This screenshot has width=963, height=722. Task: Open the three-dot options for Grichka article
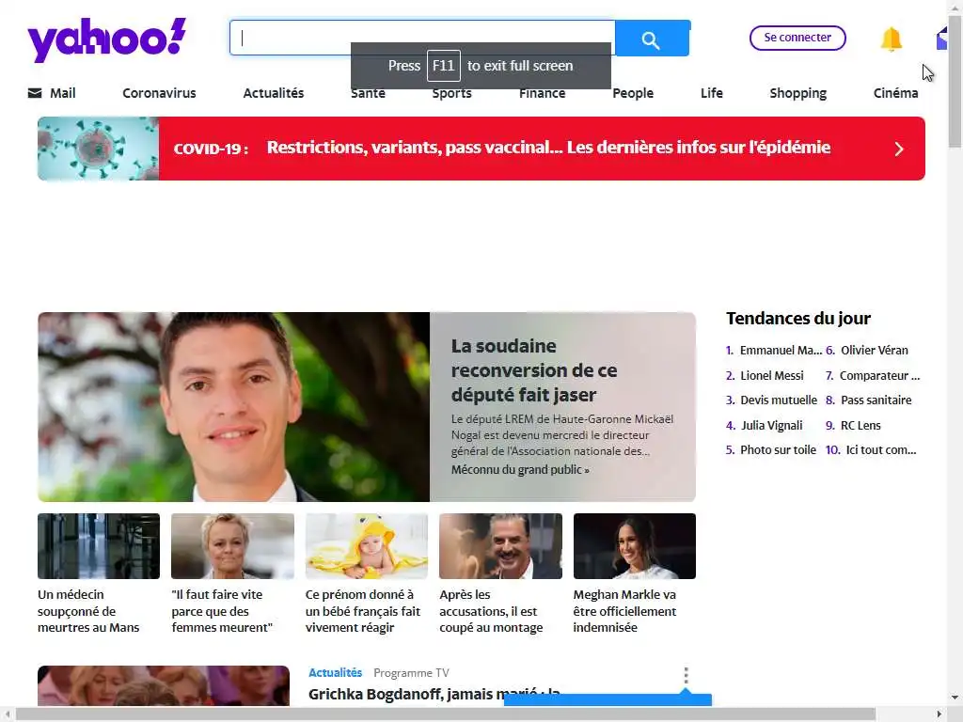tap(686, 675)
